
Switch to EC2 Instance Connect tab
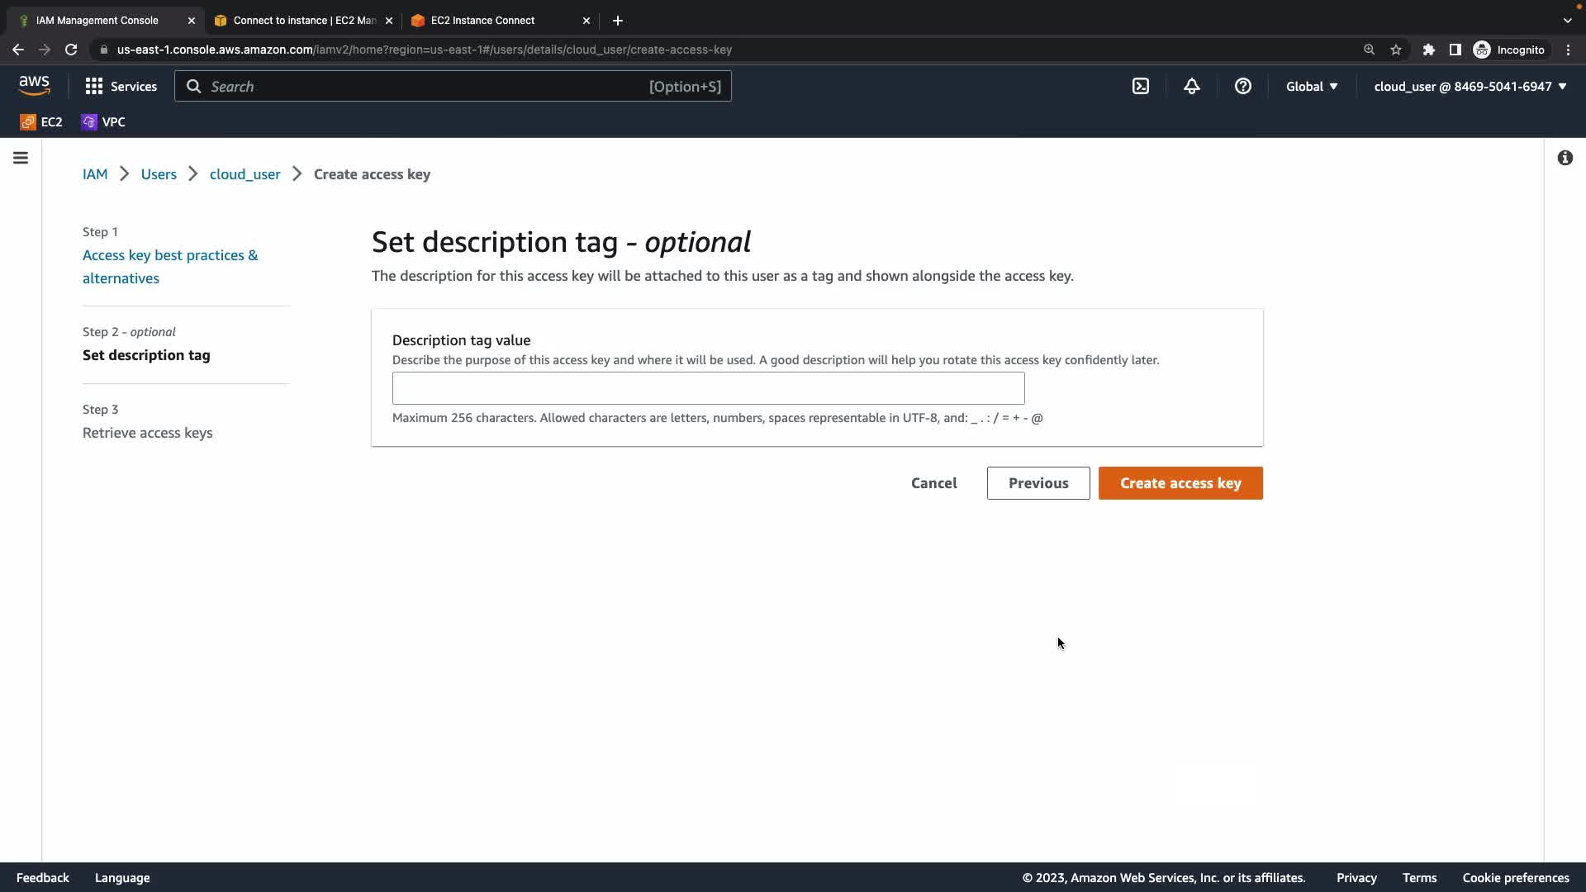click(x=482, y=20)
